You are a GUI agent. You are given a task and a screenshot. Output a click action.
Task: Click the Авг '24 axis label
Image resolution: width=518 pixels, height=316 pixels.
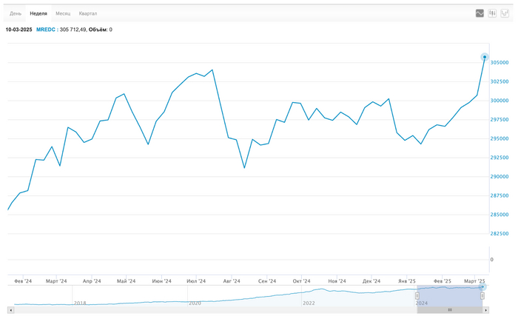point(232,281)
